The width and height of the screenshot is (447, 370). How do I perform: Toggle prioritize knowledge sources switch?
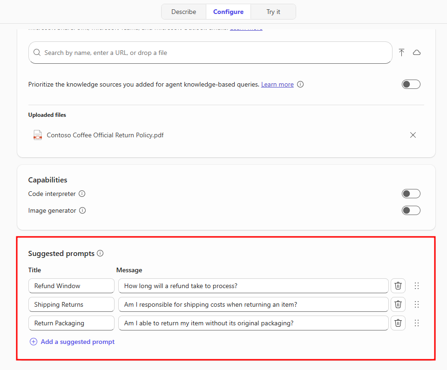[411, 84]
